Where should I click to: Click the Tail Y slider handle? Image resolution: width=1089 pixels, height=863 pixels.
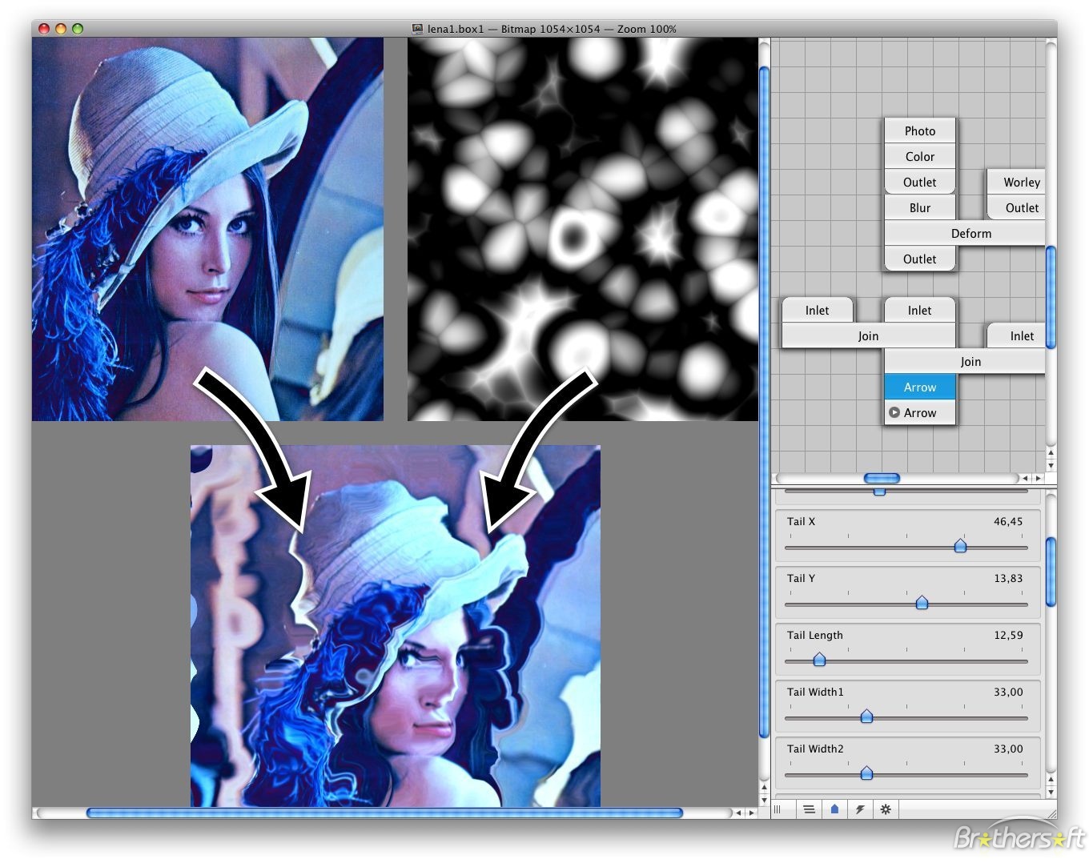(922, 603)
